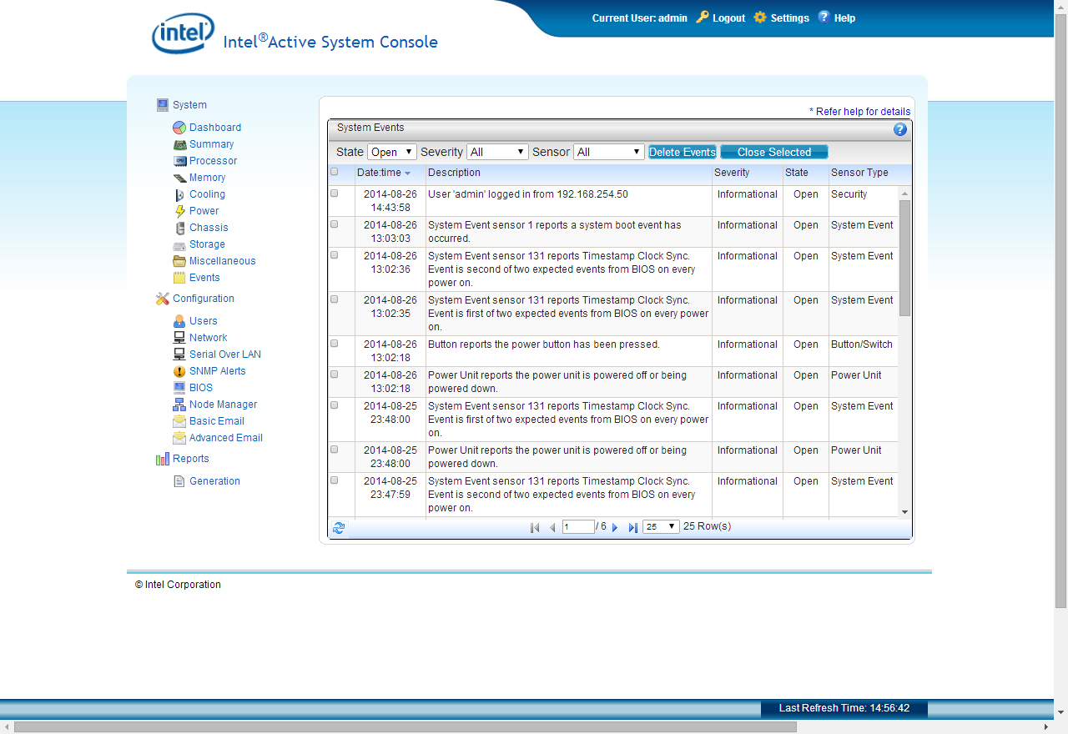Click the Basic Email envelope icon
The width and height of the screenshot is (1068, 734).
point(179,421)
